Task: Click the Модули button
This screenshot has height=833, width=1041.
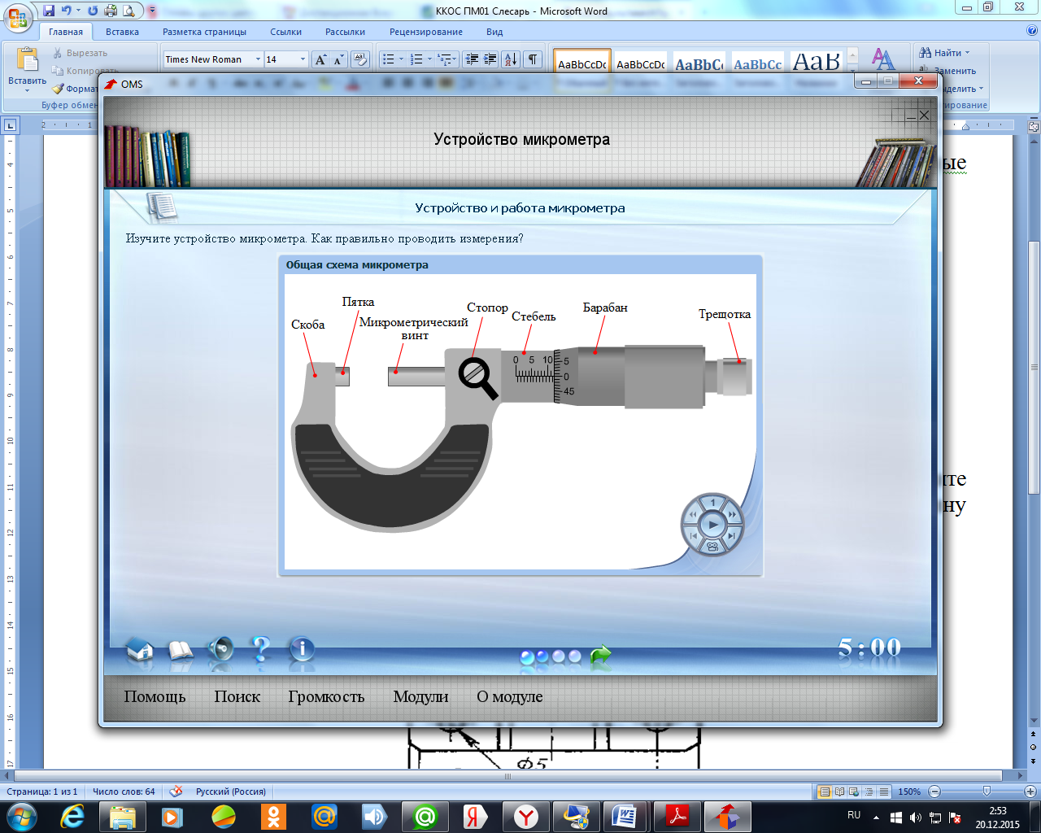Action: (420, 696)
